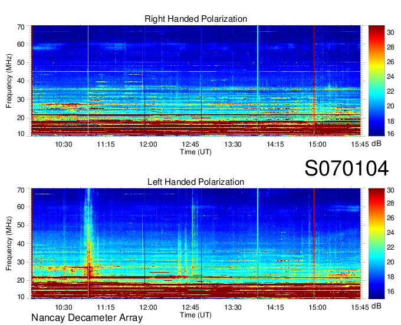Click the top plot's "Time (UT)" axis label
Screen dimensions: 401x325
click(196, 152)
